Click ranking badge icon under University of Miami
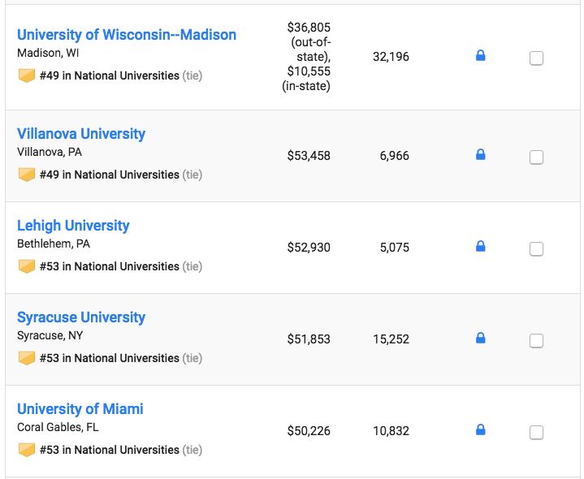This screenshot has height=479, width=584. pos(27,450)
